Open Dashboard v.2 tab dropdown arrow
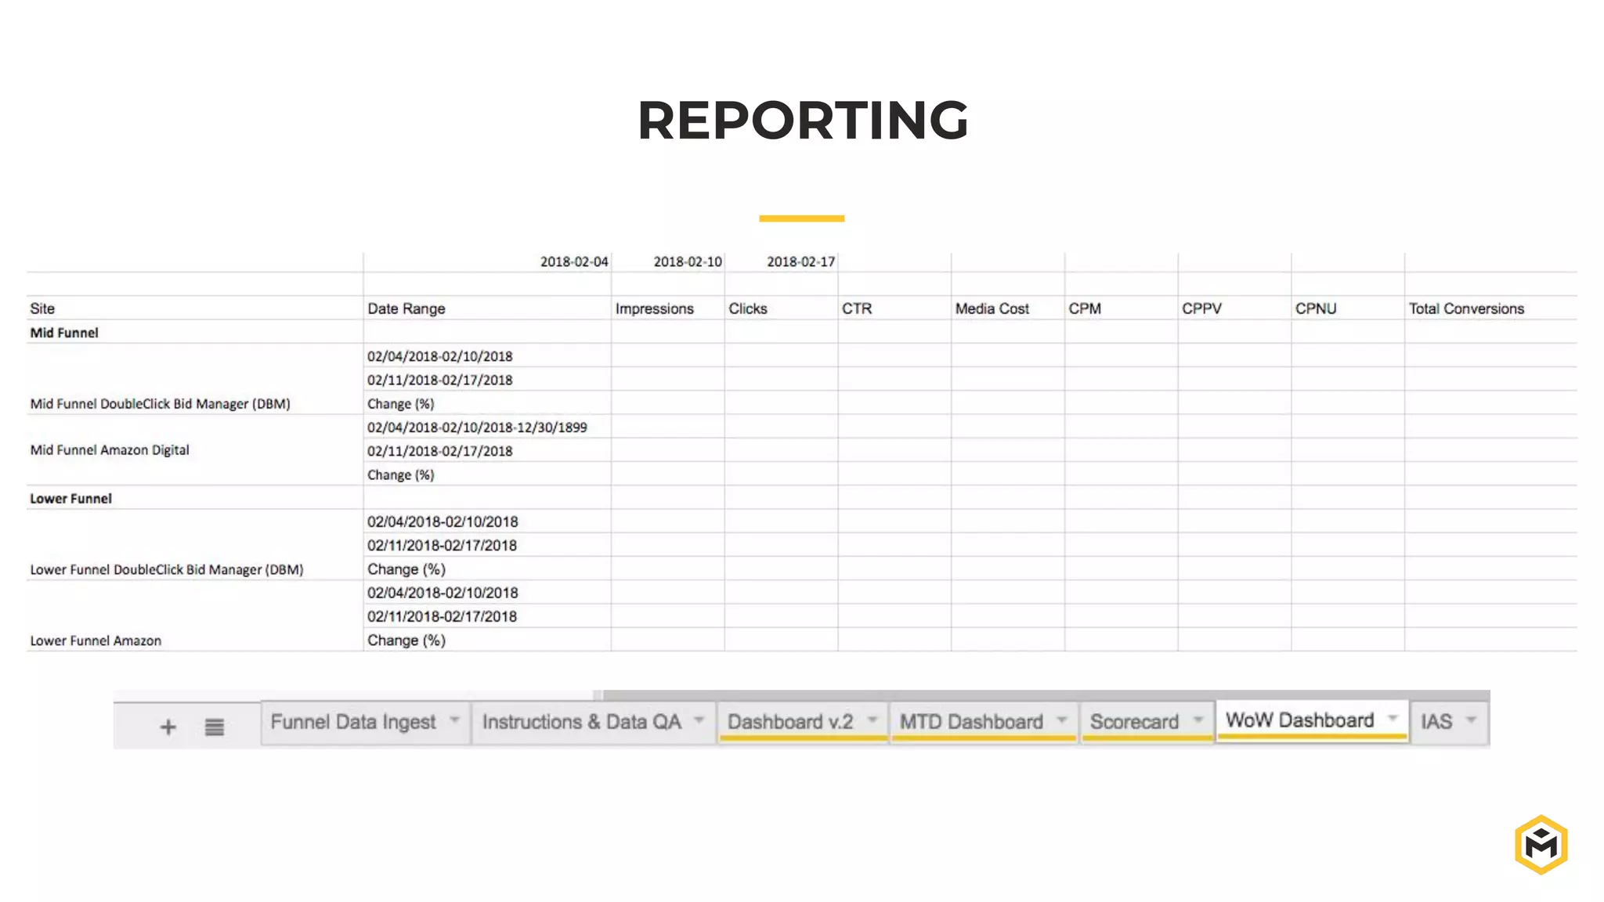 pos(872,720)
